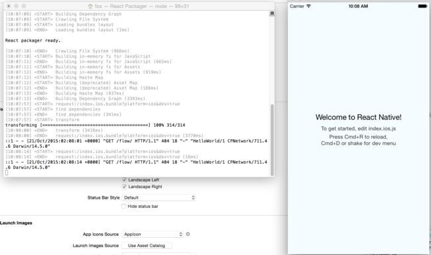Click the scroll icon at the terminal's top right
Viewport: 431px width, 255px height.
272,13
